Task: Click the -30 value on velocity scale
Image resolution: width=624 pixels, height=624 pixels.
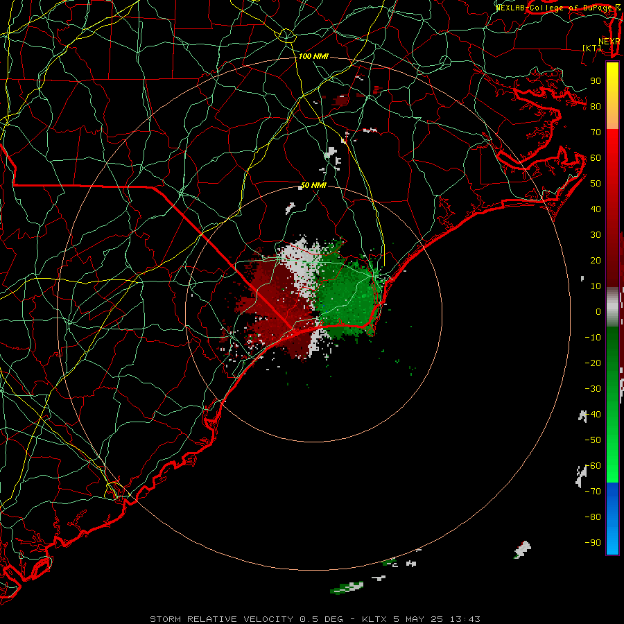Action: [593, 389]
